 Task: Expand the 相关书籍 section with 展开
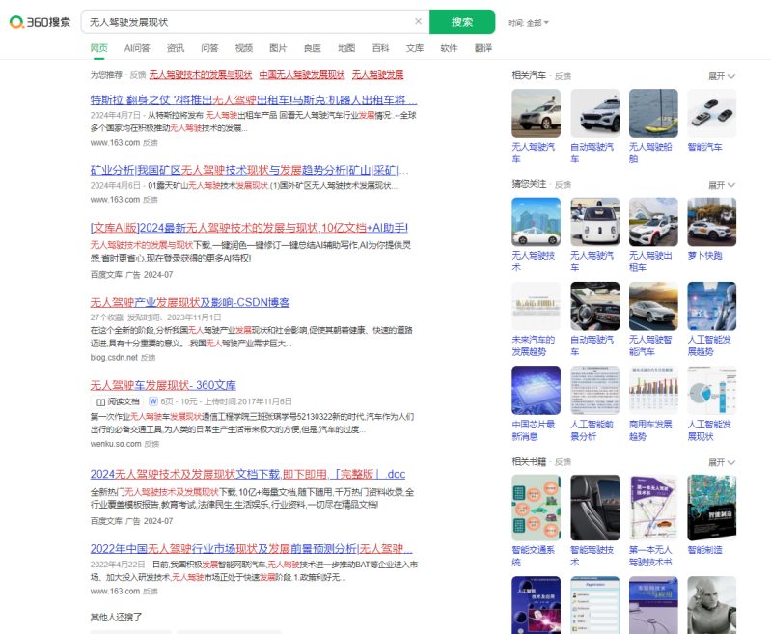click(722, 462)
